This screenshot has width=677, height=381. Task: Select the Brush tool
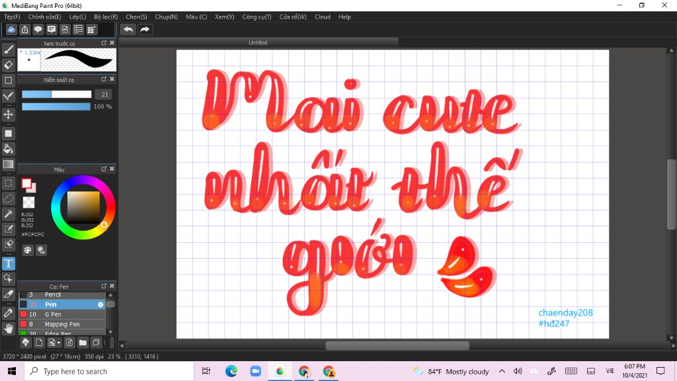[x=8, y=49]
